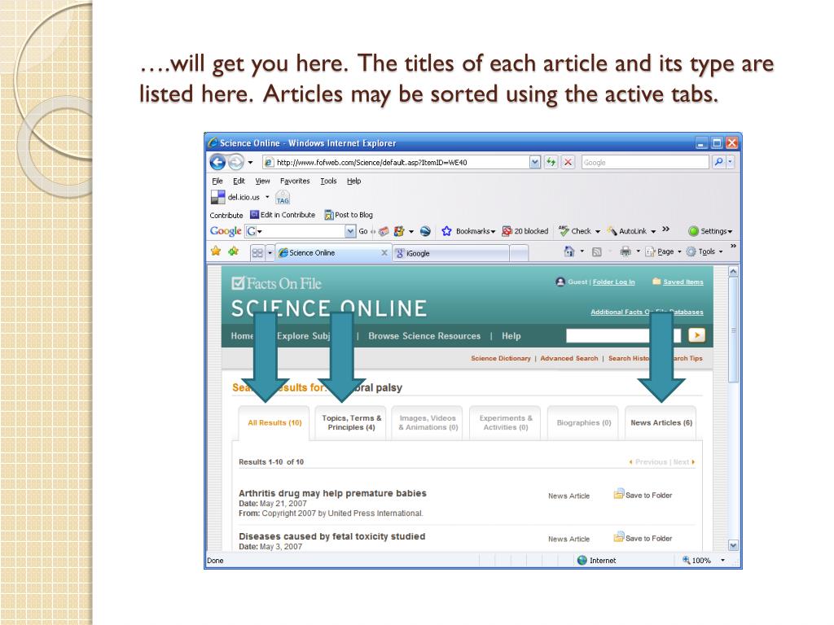Click the Favorites Center star icon

pos(216,251)
